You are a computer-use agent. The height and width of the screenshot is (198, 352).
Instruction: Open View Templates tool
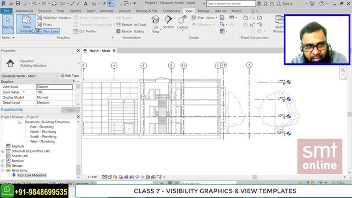[x=26, y=24]
